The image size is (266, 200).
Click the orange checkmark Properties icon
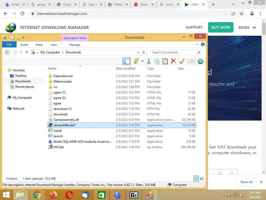(x=182, y=61)
